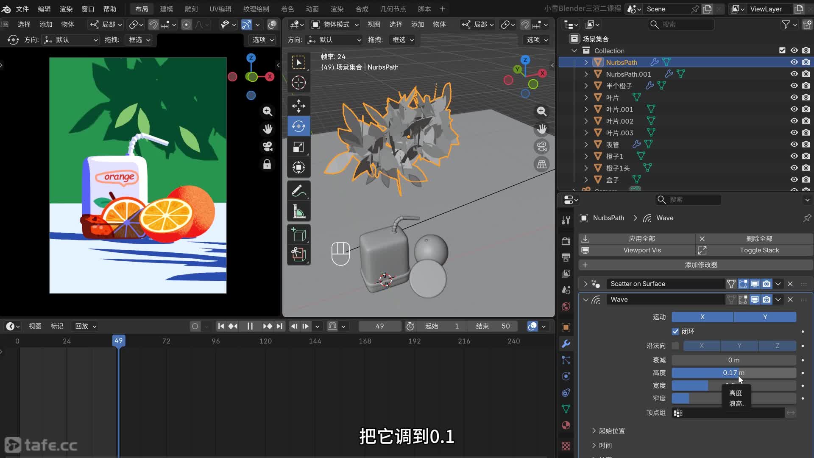This screenshot has height=458, width=814.
Task: Click the pan hand icon in 3D viewport
Action: click(541, 129)
